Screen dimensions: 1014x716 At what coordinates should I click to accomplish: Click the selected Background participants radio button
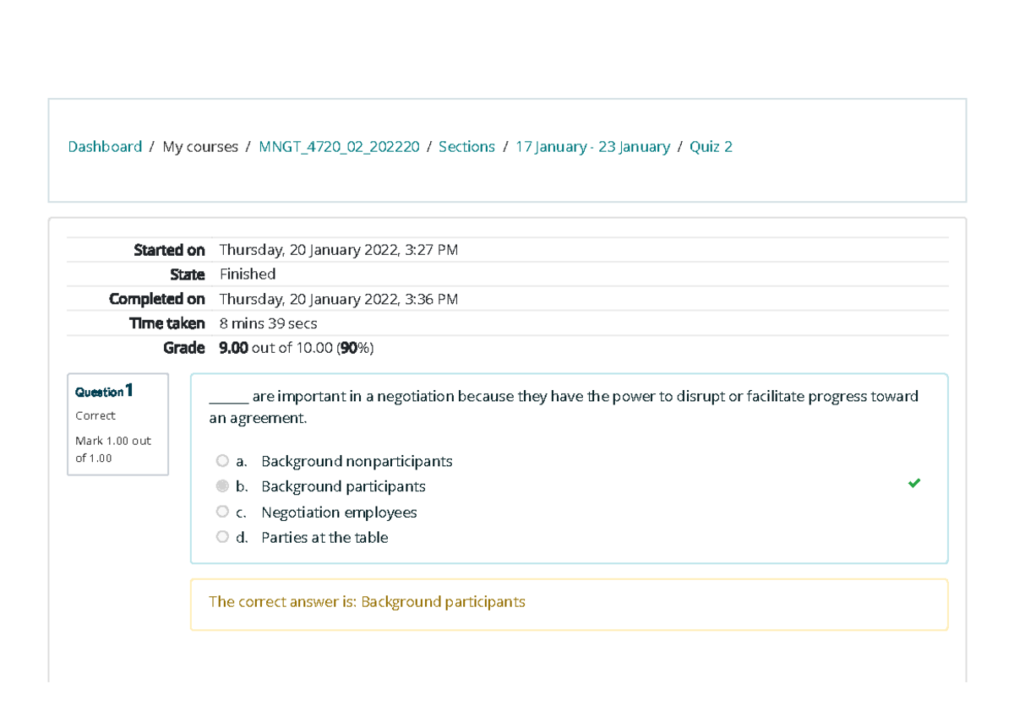click(x=222, y=485)
